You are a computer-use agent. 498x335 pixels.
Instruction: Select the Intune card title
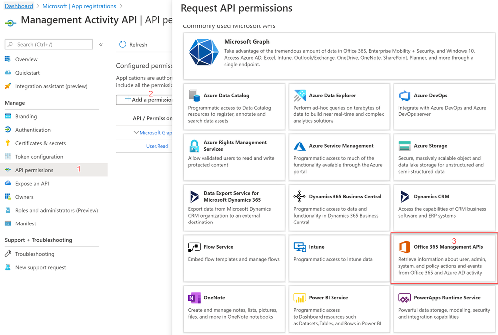point(317,247)
